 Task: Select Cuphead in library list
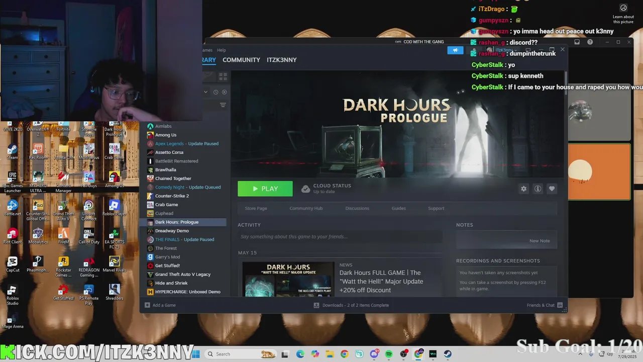coord(164,213)
